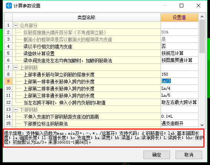Click the 类型名称 column header
This screenshot has width=210, height=165.
87,17
